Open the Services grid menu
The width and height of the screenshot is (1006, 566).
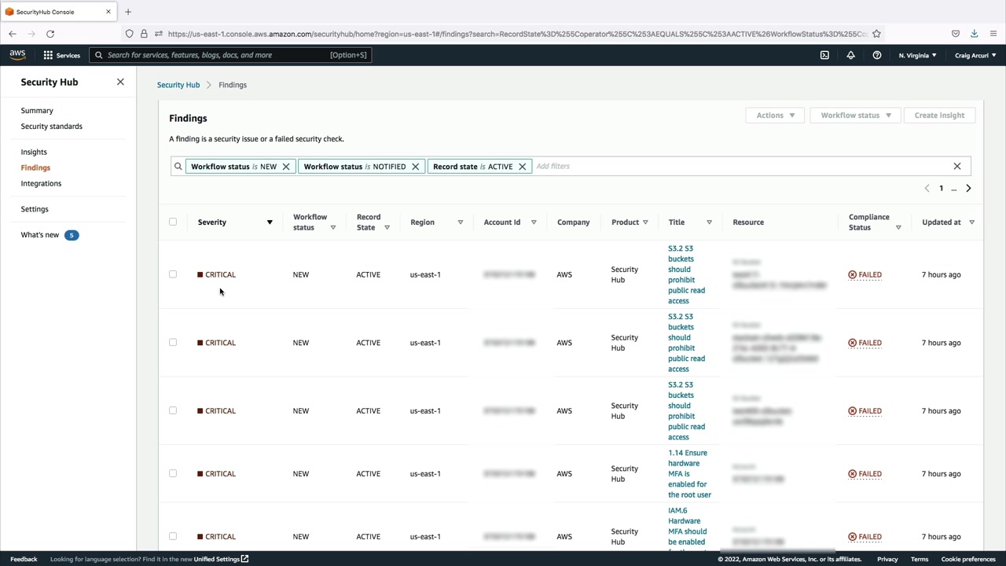61,55
